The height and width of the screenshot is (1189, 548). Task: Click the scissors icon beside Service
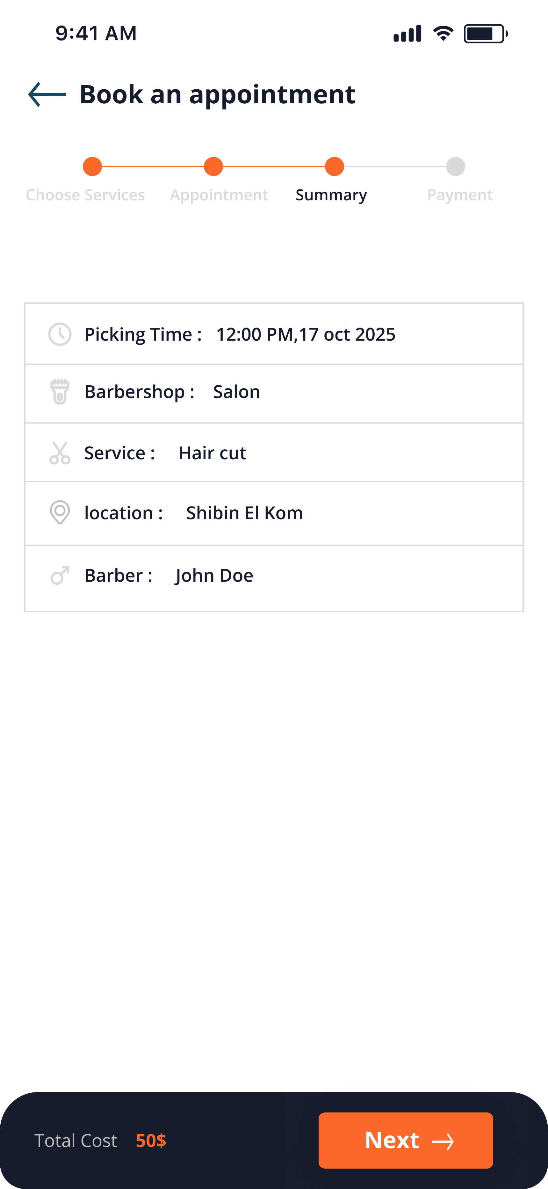tap(60, 453)
